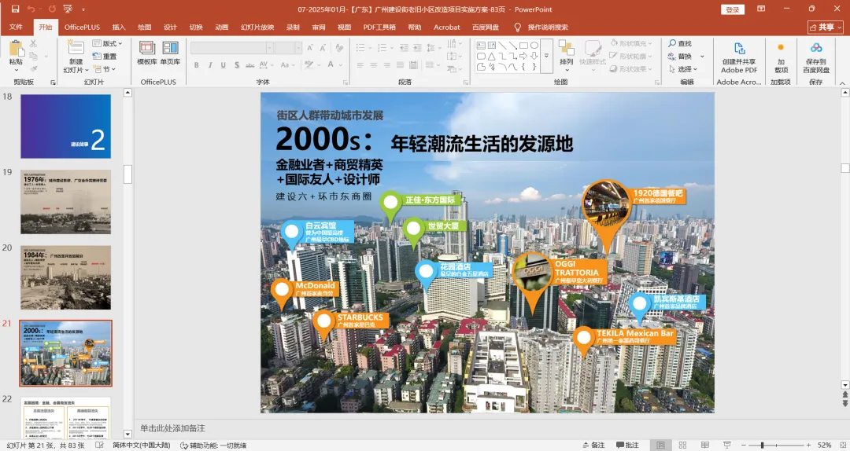Select the right arrow shape in the gallery

(523, 56)
